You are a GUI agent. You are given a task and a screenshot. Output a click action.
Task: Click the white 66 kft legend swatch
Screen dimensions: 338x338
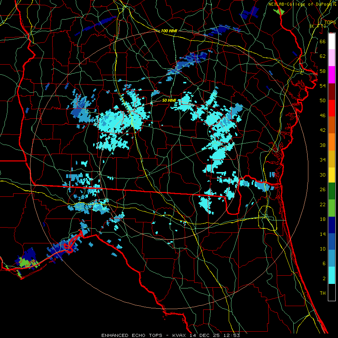click(332, 41)
